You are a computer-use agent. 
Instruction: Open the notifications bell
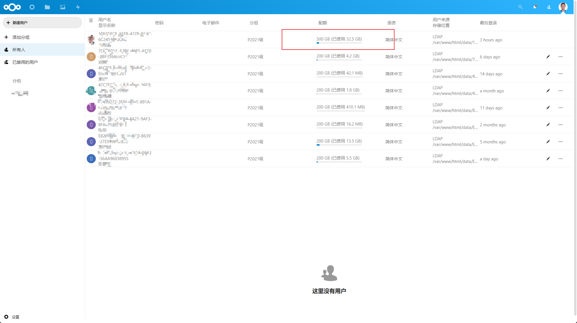[x=535, y=7]
